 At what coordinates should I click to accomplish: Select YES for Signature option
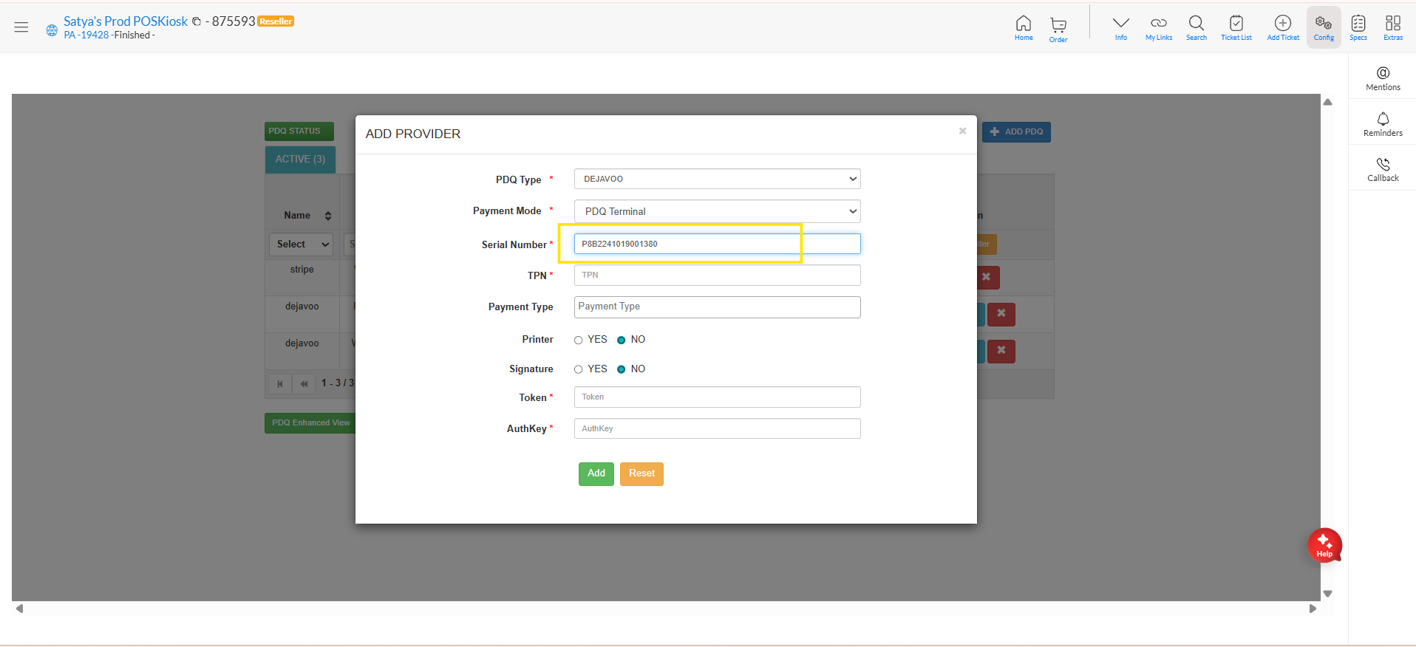pyautogui.click(x=578, y=369)
